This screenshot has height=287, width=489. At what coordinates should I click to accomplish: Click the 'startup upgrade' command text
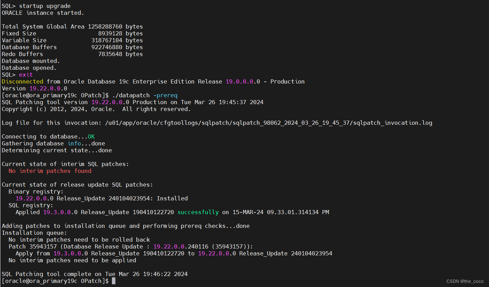pos(45,6)
